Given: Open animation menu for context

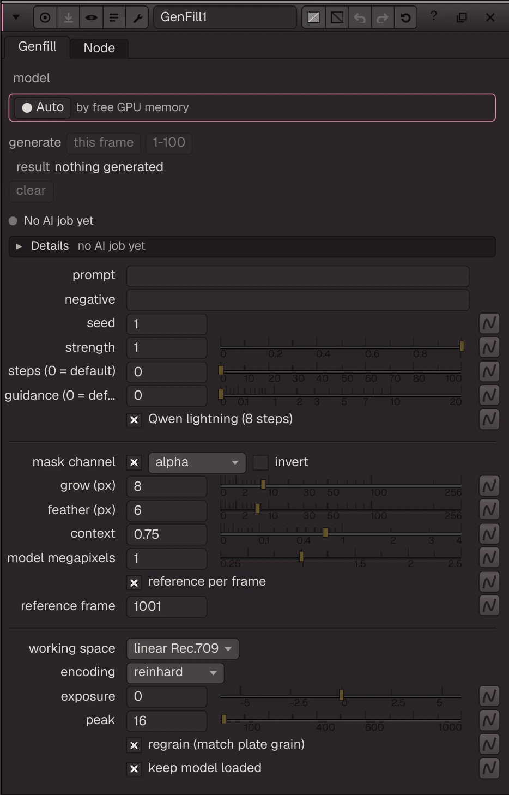Looking at the screenshot, I should 489,534.
